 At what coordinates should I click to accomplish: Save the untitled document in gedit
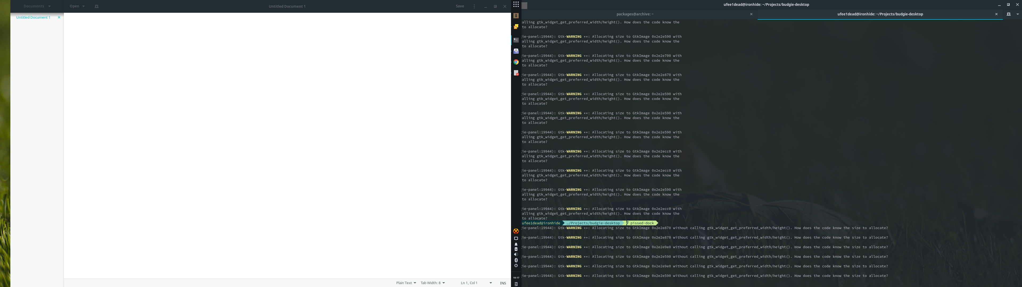[460, 6]
